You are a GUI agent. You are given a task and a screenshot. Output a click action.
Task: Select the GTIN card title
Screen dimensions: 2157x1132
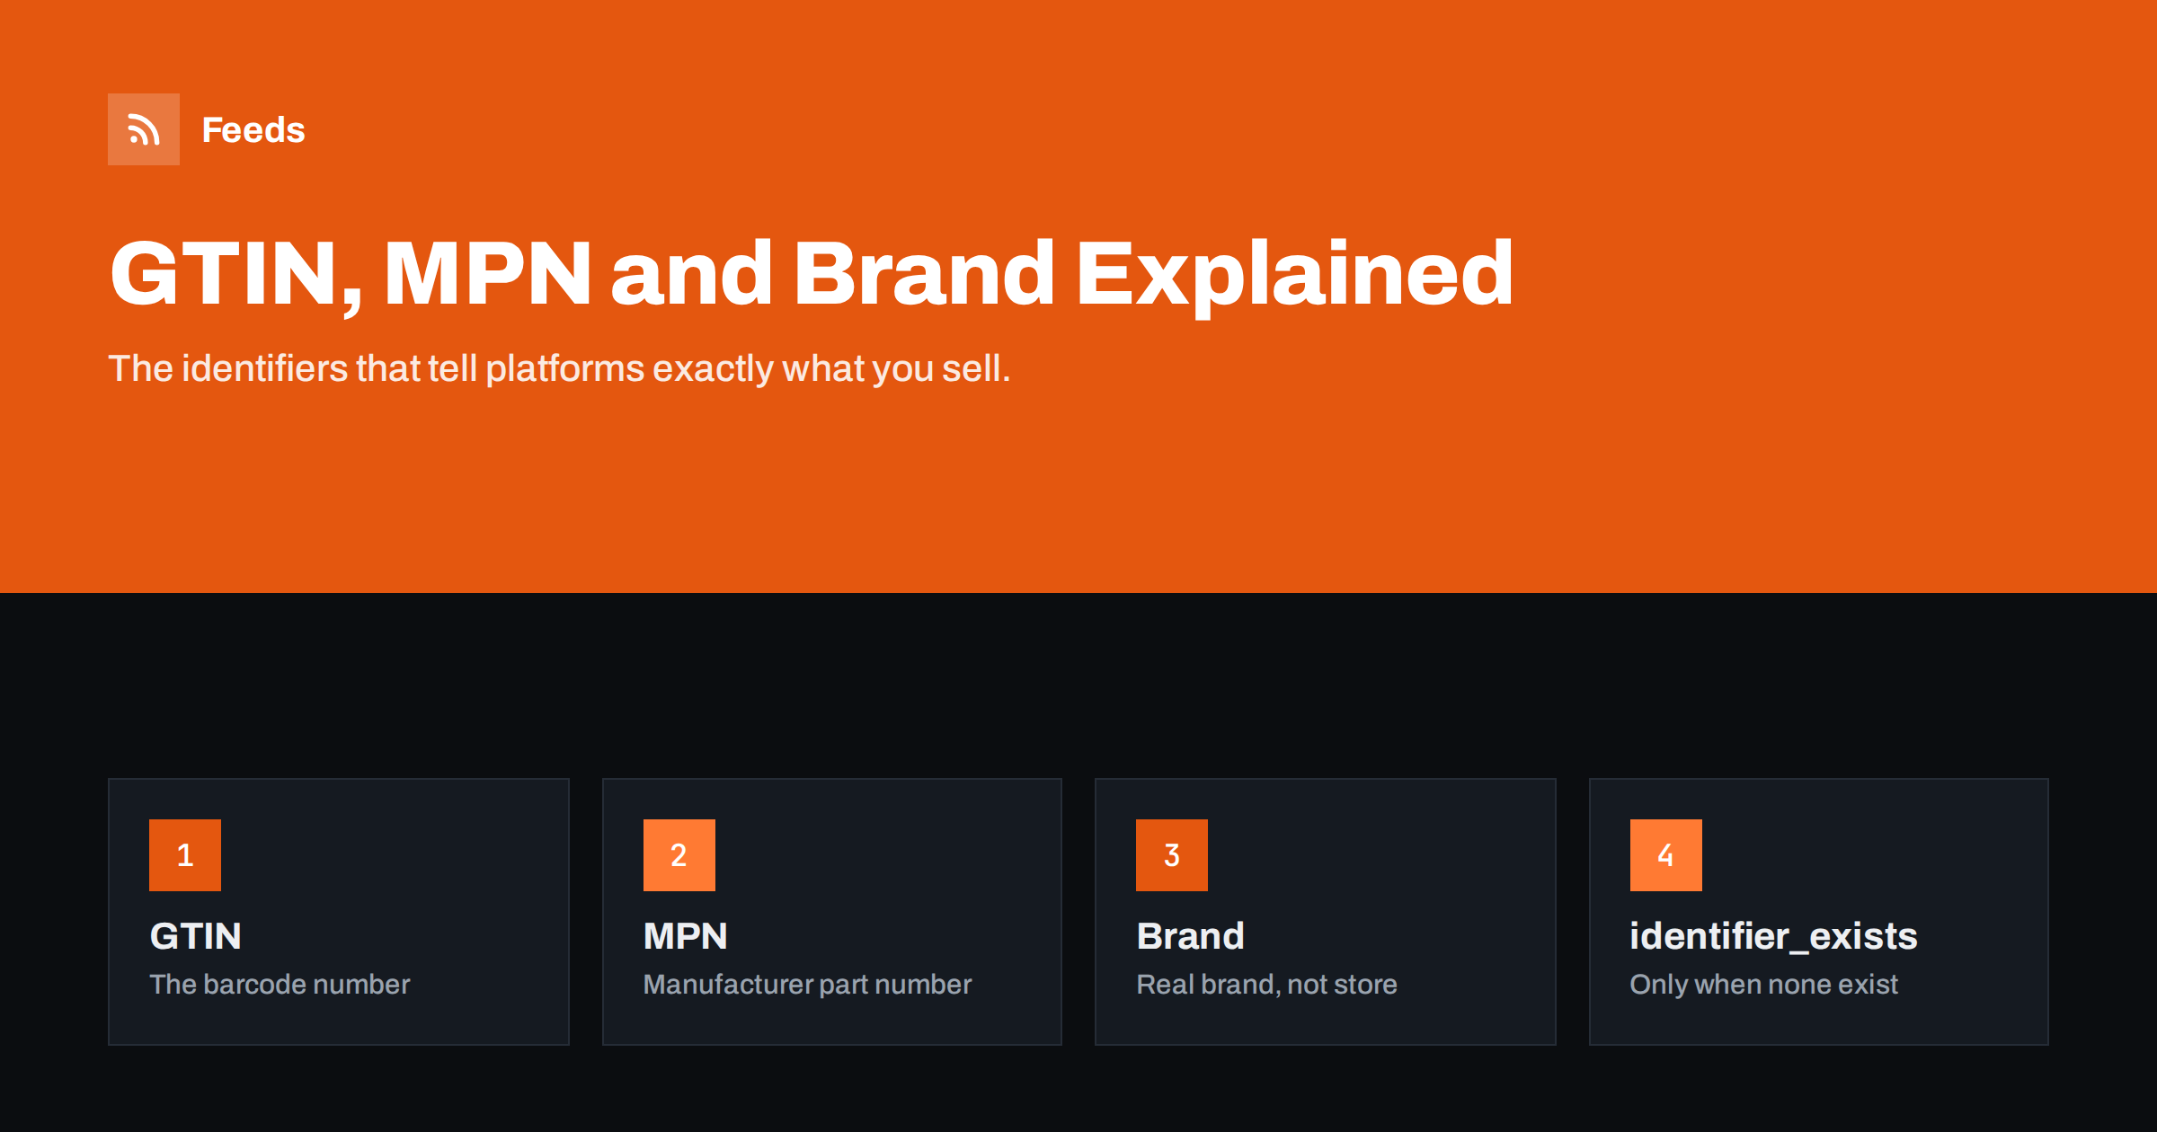point(196,936)
